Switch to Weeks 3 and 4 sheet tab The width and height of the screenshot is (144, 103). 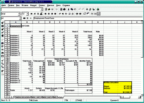coord(47,97)
